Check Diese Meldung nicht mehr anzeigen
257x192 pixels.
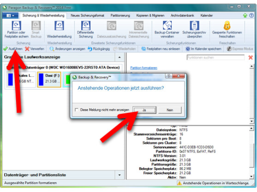click(x=77, y=110)
